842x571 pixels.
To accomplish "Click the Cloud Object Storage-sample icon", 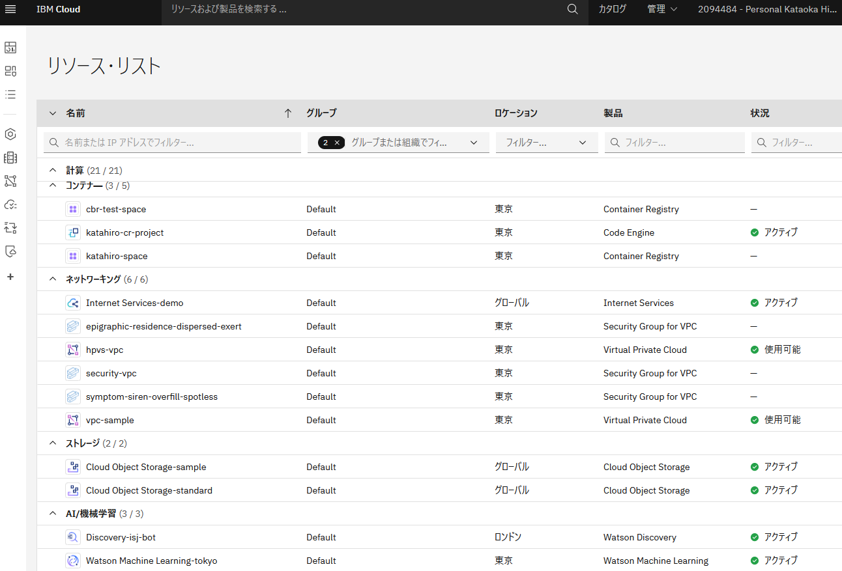I will coord(73,467).
